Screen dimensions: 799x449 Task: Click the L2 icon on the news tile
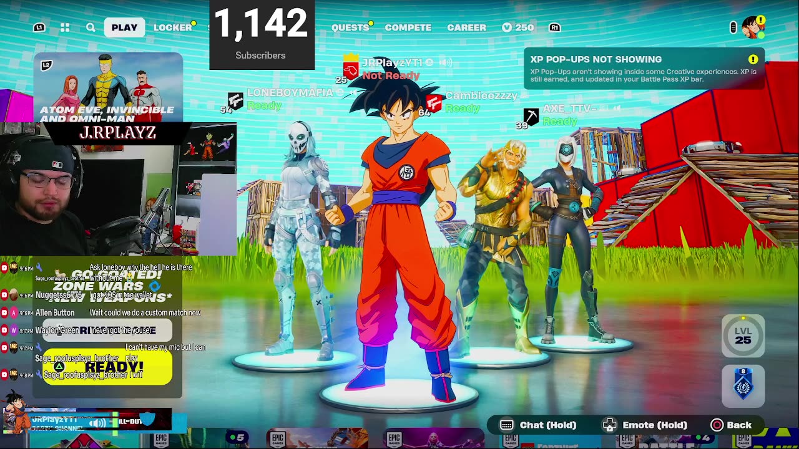click(x=46, y=65)
